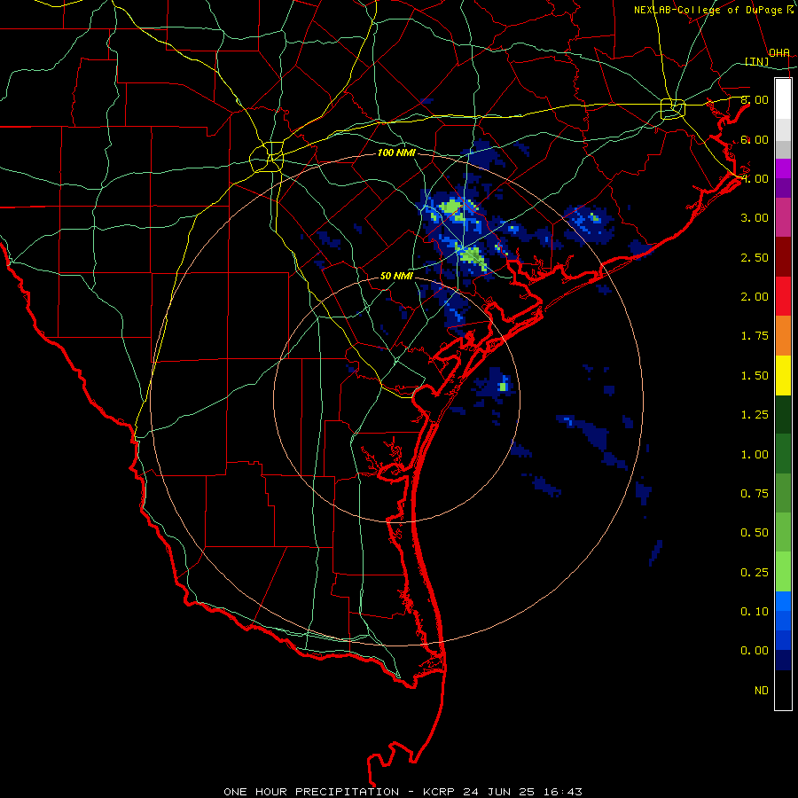The height and width of the screenshot is (798, 798).
Task: Click the '0.25' scale label
Action: coord(755,573)
